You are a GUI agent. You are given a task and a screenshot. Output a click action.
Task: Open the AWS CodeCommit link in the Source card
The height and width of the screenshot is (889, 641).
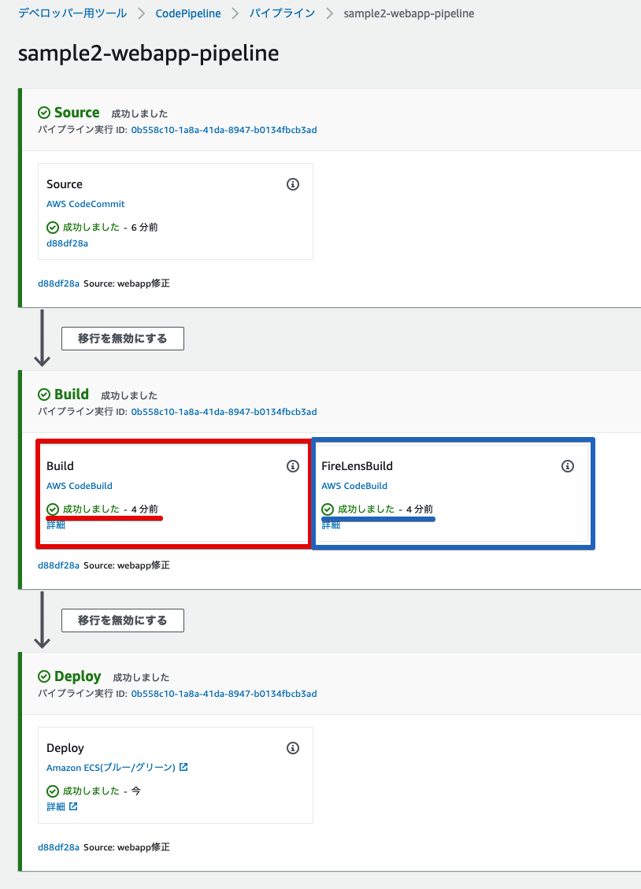click(85, 203)
